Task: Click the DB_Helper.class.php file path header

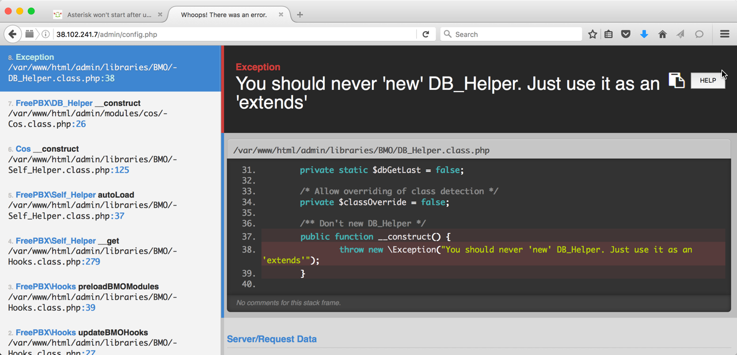Action: click(x=362, y=150)
